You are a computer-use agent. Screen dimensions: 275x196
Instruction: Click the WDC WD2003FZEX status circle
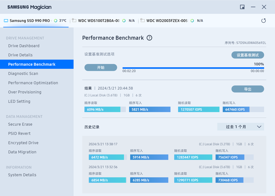[x=192, y=21]
